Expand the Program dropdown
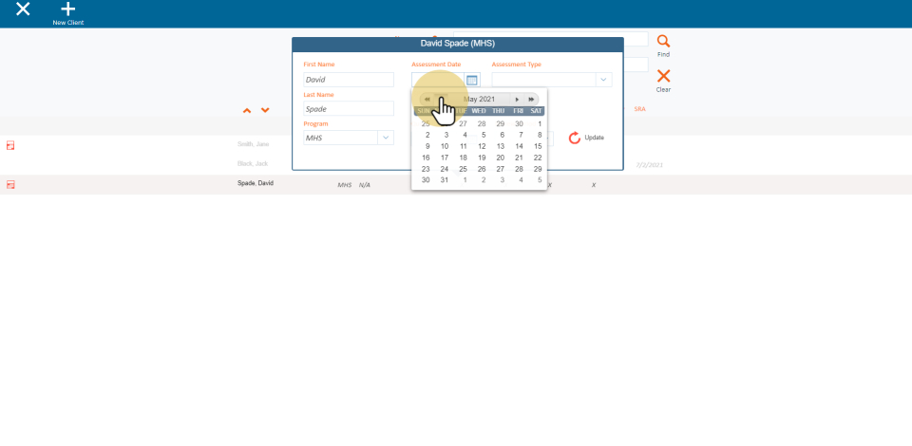Screen dimensions: 912x446 pyautogui.click(x=385, y=138)
